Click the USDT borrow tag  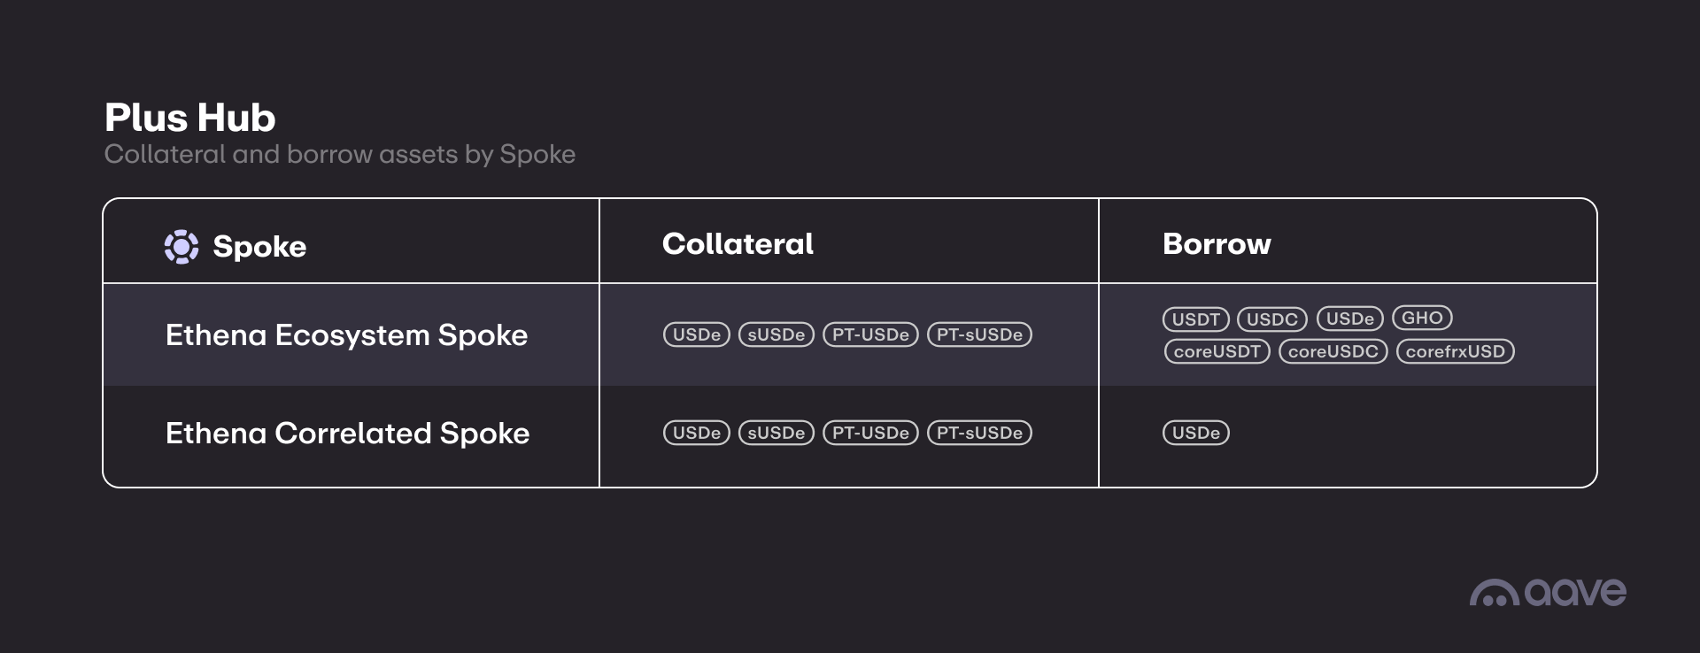tap(1196, 319)
